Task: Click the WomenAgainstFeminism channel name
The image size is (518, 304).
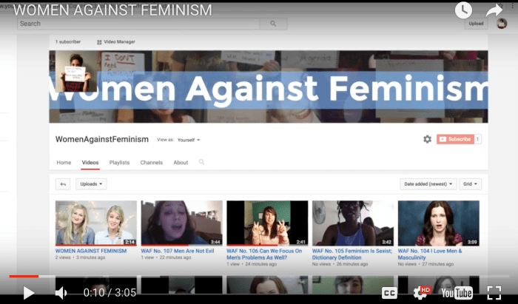Action: 102,139
